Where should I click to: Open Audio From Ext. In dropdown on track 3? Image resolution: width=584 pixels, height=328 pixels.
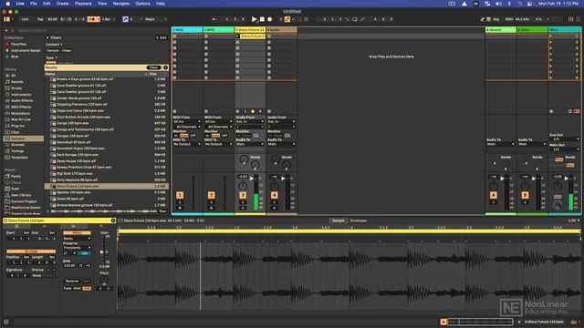pos(250,121)
